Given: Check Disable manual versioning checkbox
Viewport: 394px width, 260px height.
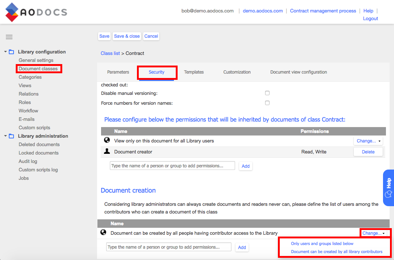Looking at the screenshot, I should pyautogui.click(x=267, y=93).
